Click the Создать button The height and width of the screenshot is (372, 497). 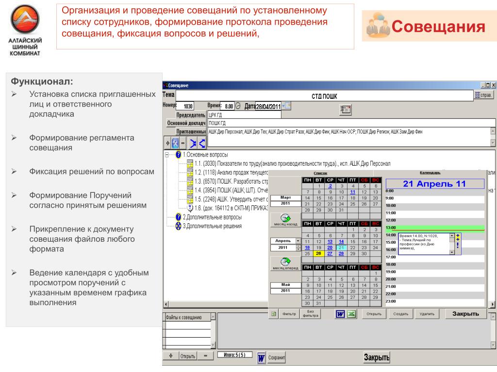400,314
